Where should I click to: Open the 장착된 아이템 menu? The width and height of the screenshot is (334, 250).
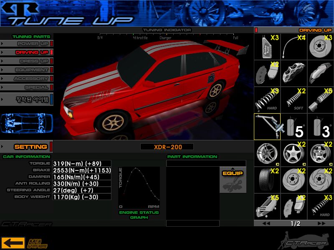point(32,100)
